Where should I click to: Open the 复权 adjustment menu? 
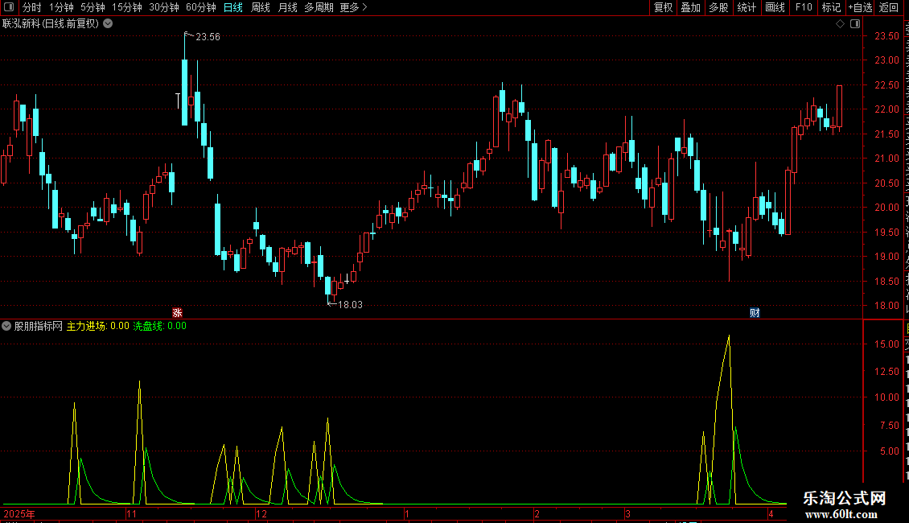pos(663,7)
